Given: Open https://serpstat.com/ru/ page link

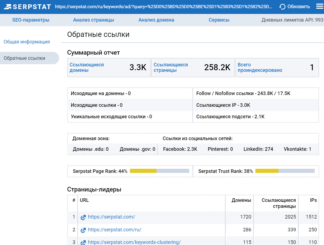Looking at the screenshot, I should point(115,230).
